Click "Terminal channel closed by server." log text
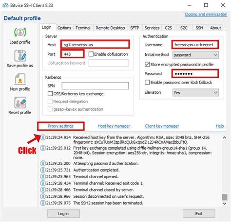Image resolution: width=231 pixels, height=222 pixels. click(104, 190)
